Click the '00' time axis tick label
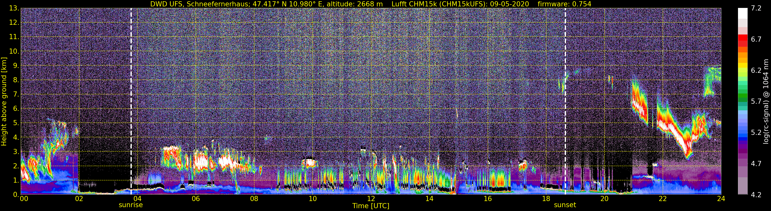Screen dimensions: 771x211 click(24, 199)
